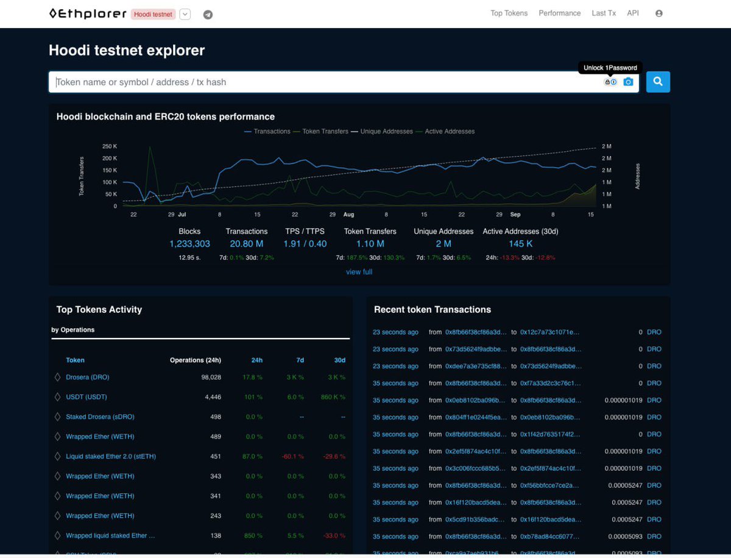Open the Top Tokens menu
Image resolution: width=731 pixels, height=558 pixels.
[509, 13]
